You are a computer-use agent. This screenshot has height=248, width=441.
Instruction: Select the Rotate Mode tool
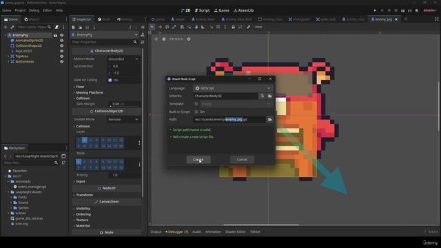pyautogui.click(x=167, y=27)
